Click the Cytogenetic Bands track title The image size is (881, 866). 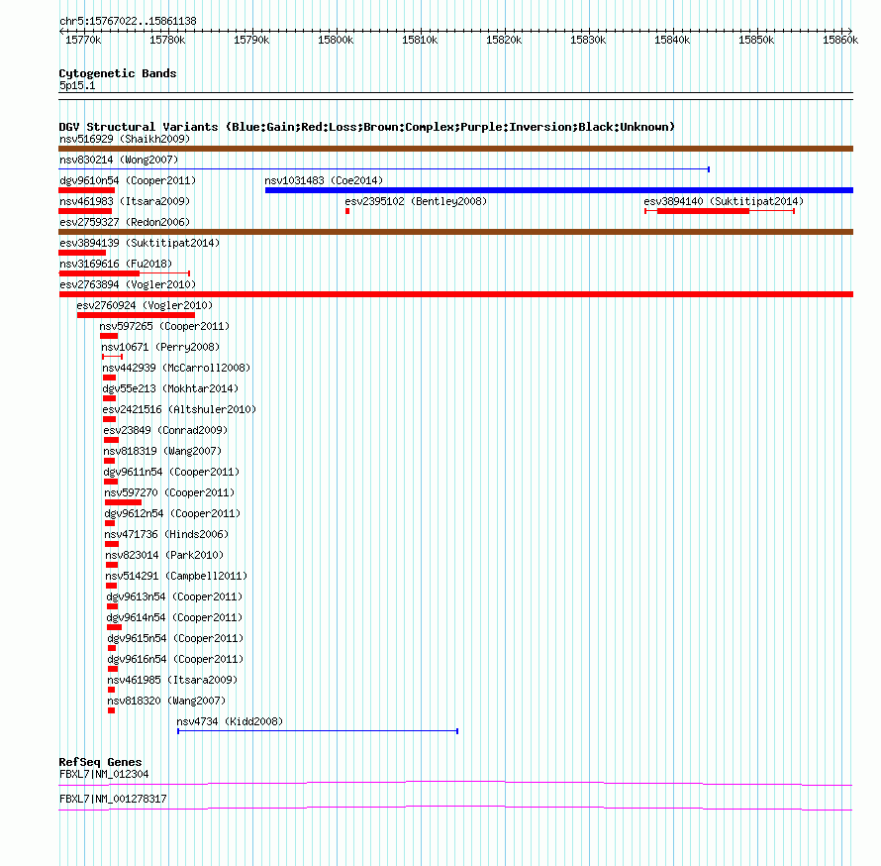118,73
